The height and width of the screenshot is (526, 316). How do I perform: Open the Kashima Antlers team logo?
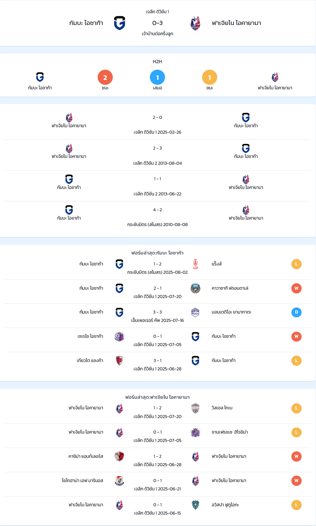pyautogui.click(x=120, y=456)
